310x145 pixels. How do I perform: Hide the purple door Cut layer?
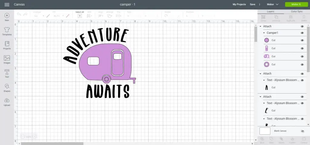(302, 48)
